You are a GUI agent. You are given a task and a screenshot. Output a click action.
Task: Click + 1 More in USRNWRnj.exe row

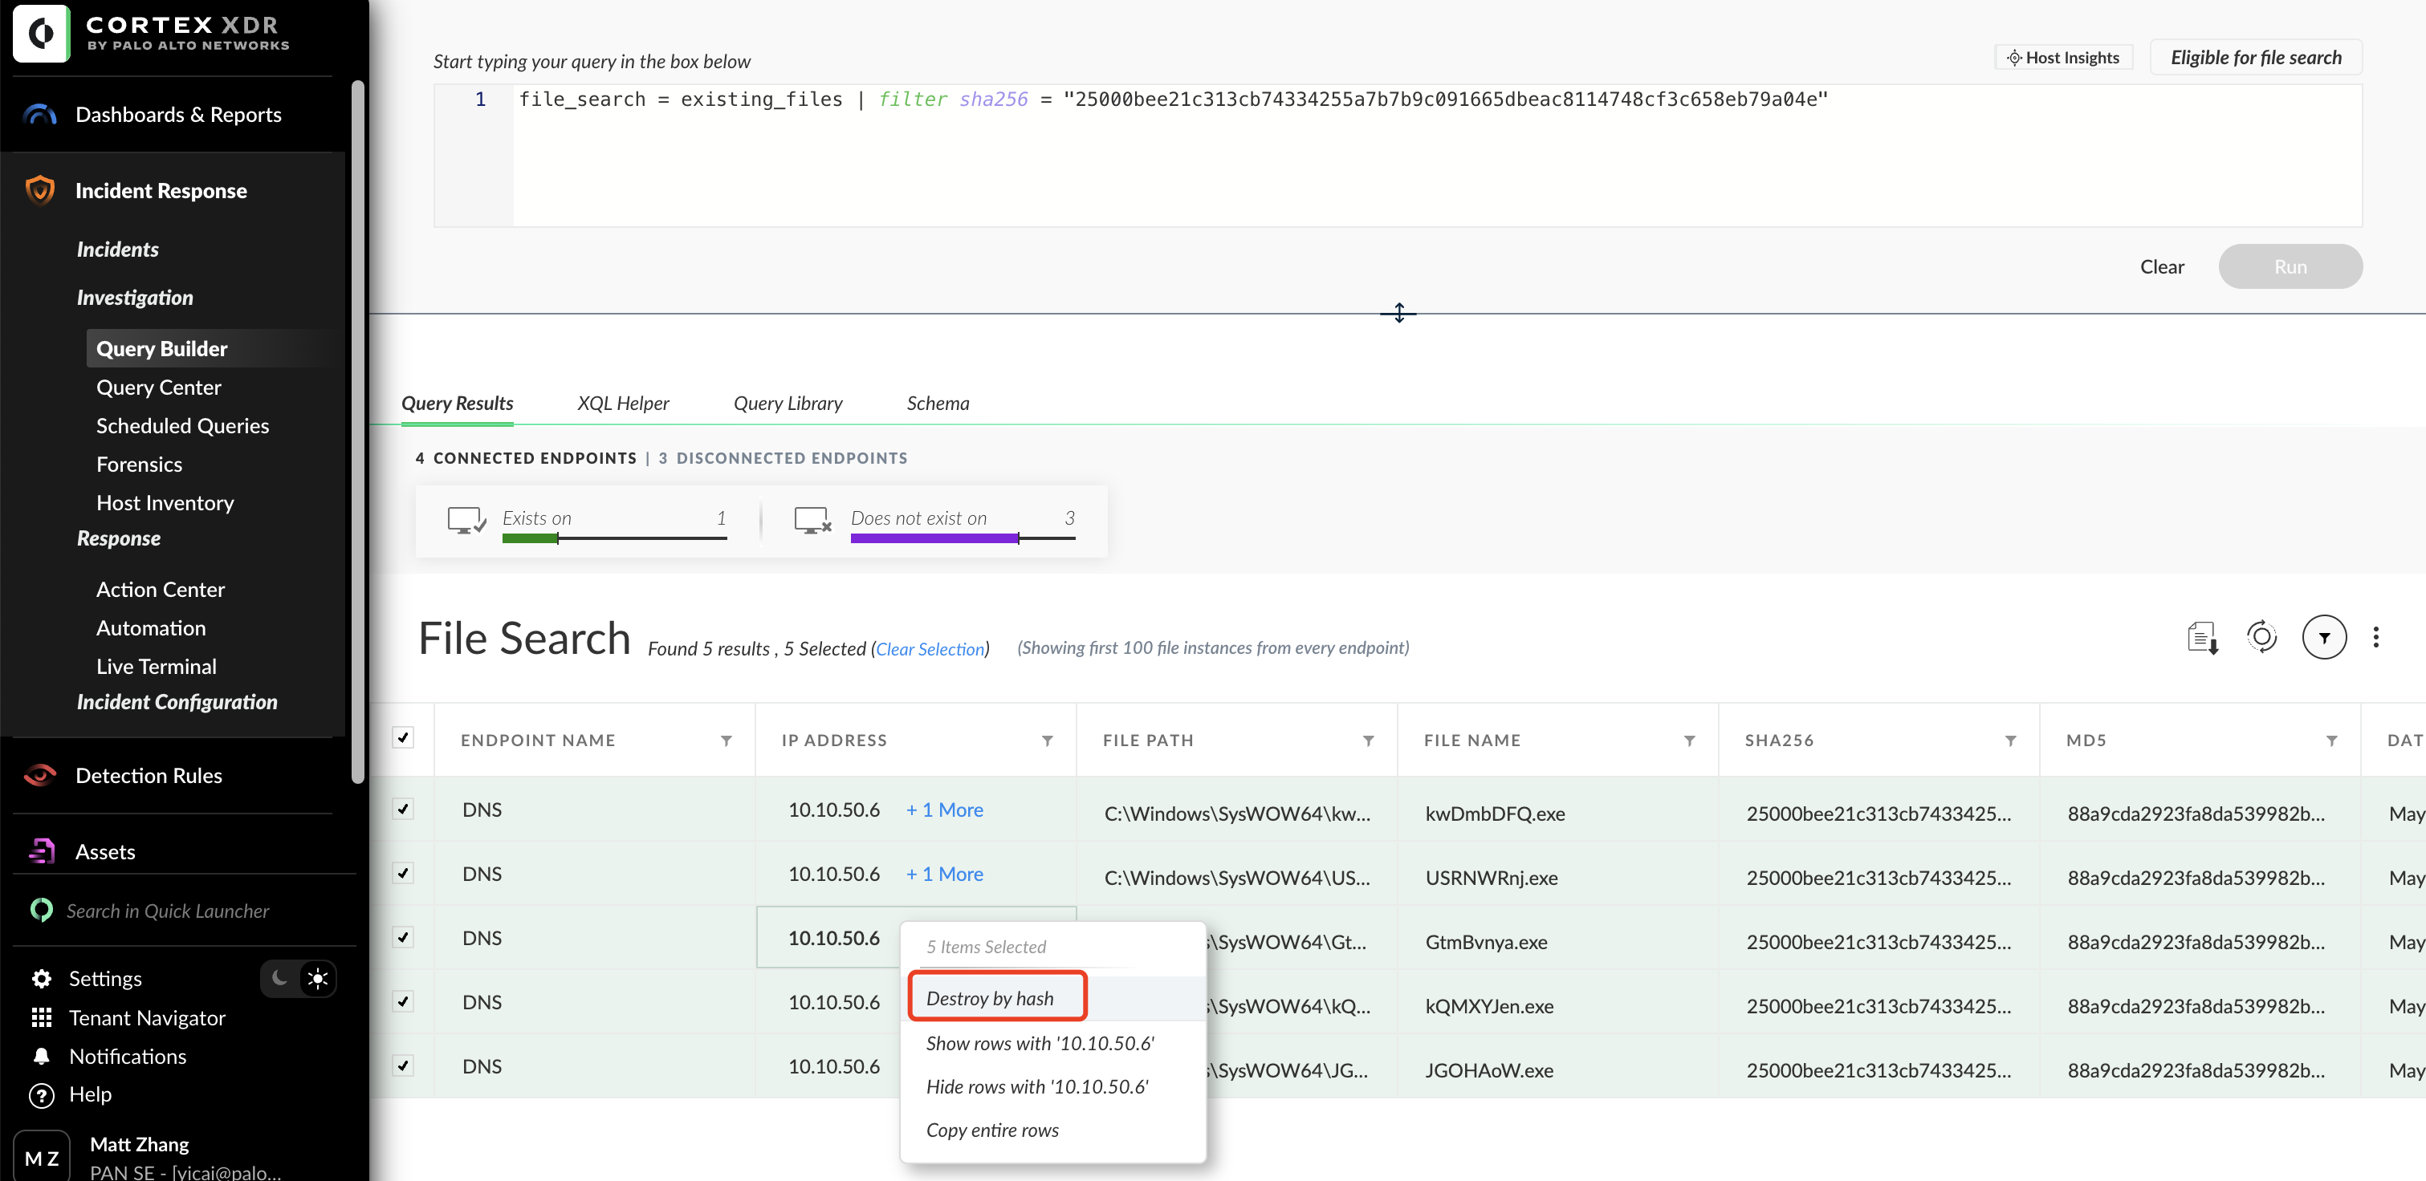945,875
